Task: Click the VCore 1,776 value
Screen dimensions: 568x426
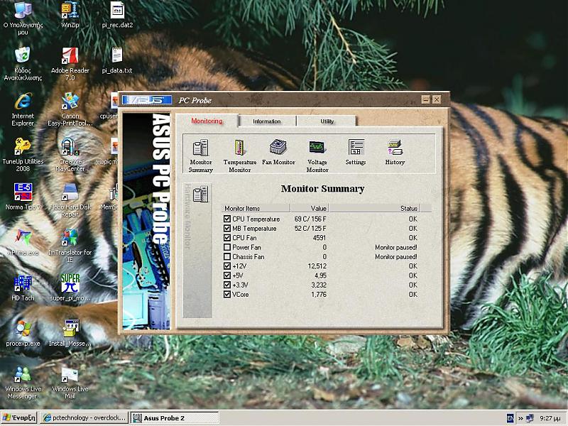Action: pyautogui.click(x=319, y=294)
